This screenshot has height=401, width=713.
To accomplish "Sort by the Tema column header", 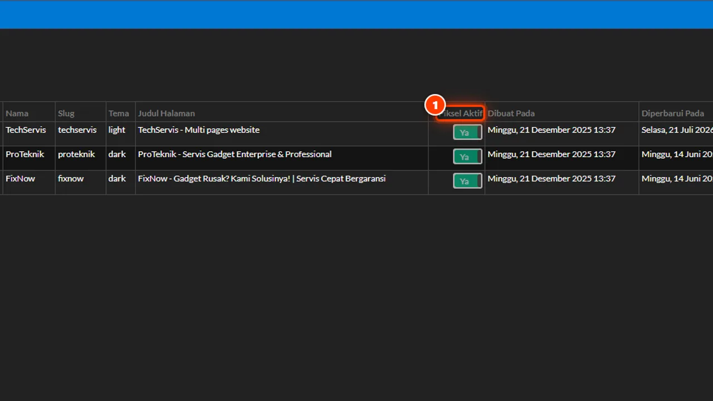I will (119, 113).
